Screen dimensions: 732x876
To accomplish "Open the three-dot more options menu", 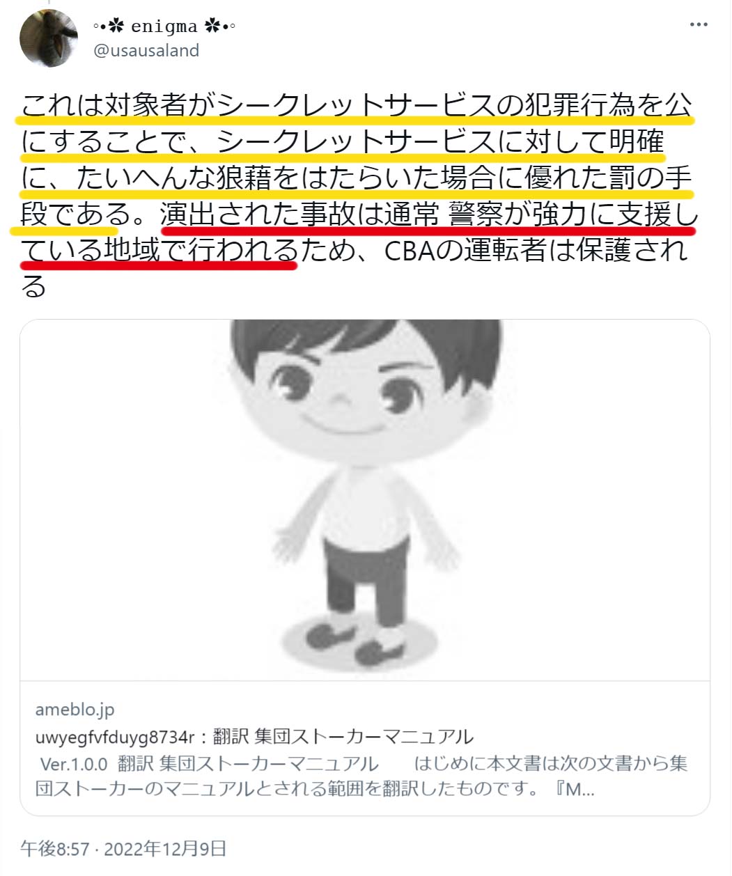I will click(699, 25).
